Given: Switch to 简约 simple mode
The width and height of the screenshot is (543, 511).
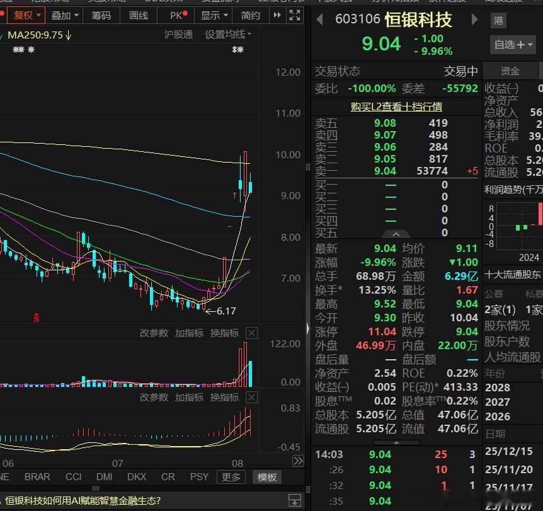Looking at the screenshot, I should click(x=250, y=15).
